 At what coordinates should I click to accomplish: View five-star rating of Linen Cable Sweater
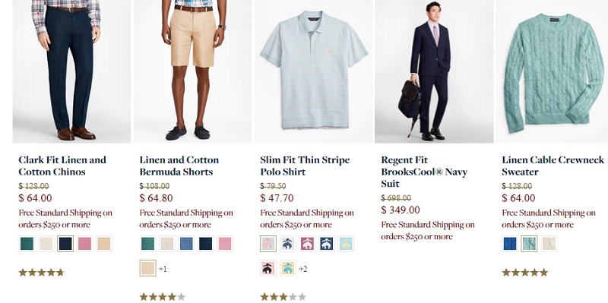525,273
